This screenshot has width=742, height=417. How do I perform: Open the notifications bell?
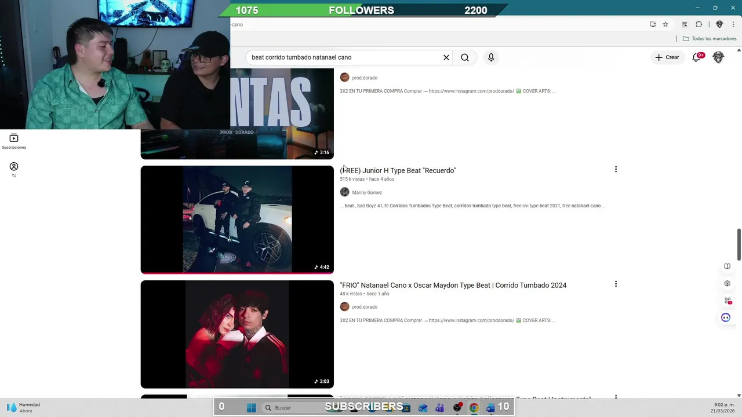click(697, 57)
